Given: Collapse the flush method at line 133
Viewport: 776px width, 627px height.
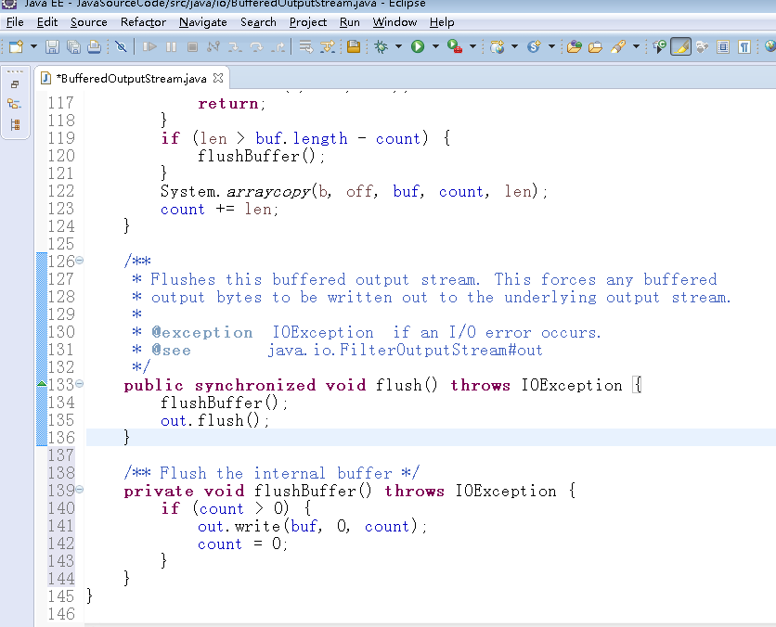Looking at the screenshot, I should (x=80, y=383).
